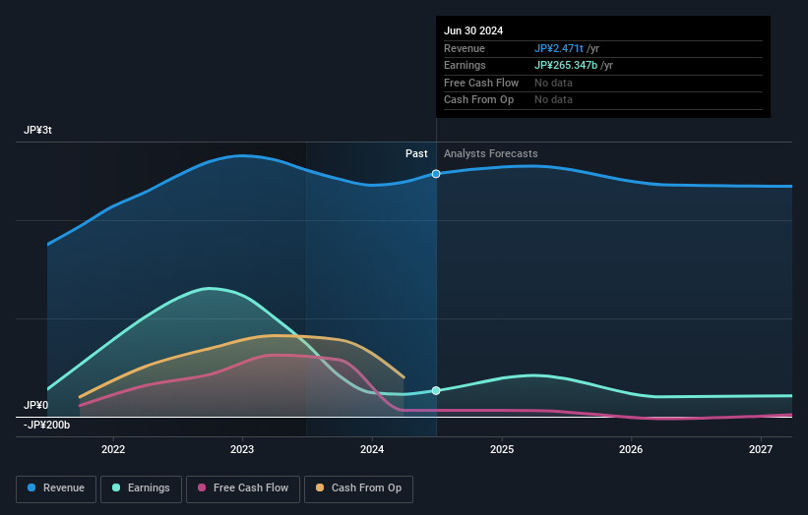808x515 pixels.
Task: Select the revenue data point marker on blue line
Action: 436,174
